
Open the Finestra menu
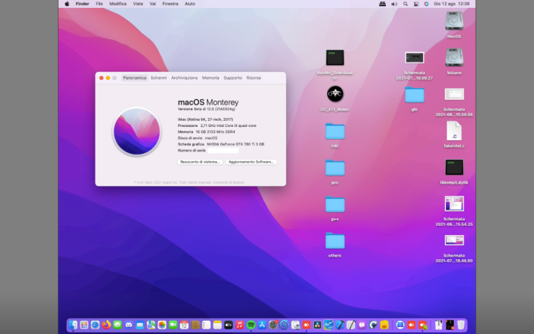click(x=170, y=4)
